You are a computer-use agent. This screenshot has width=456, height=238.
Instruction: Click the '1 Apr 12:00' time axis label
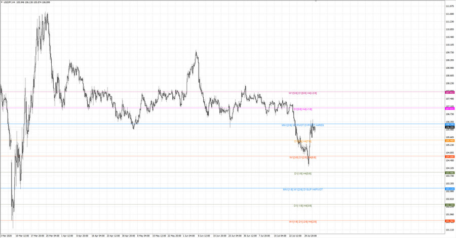pyautogui.click(x=67, y=235)
